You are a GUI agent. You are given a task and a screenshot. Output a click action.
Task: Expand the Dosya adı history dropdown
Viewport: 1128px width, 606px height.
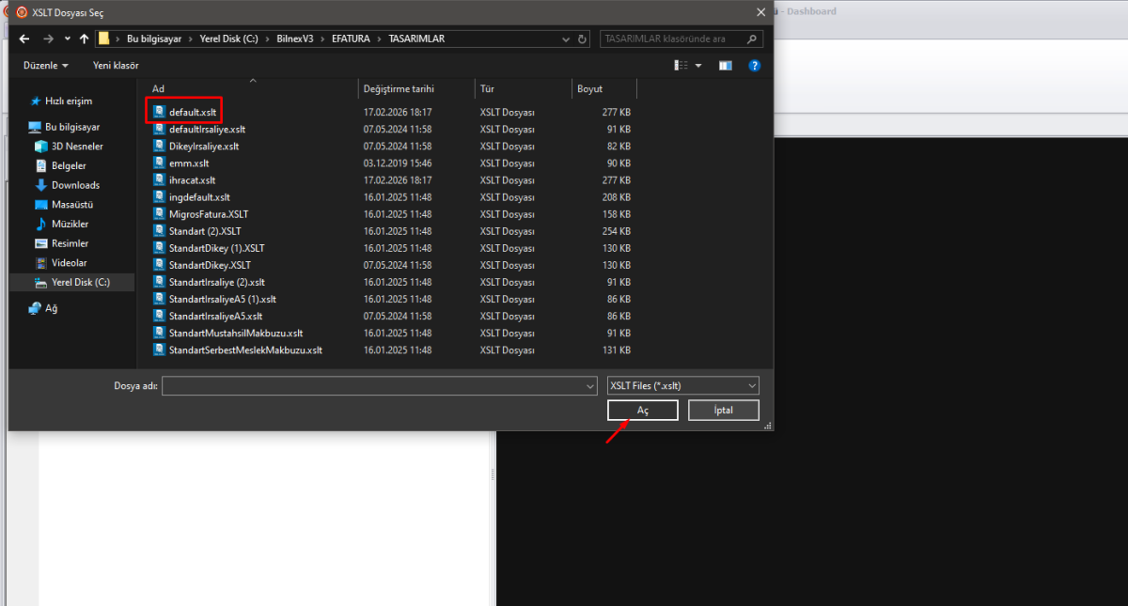(590, 386)
